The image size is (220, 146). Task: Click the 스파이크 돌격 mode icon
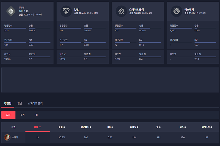click(121, 11)
